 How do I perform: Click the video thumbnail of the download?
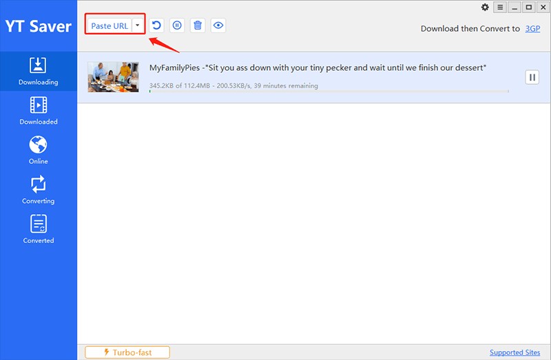[x=113, y=77]
